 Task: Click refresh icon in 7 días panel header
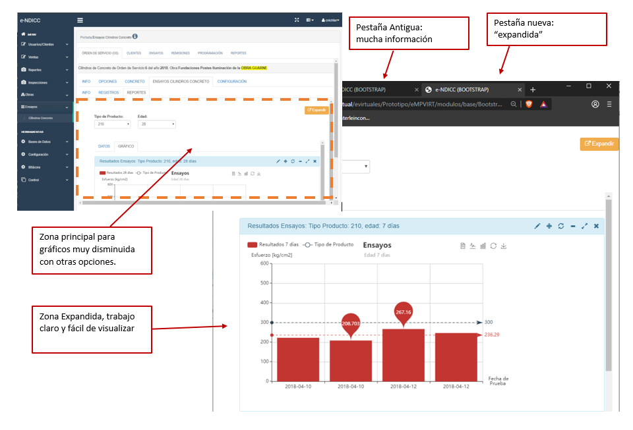[x=560, y=226]
